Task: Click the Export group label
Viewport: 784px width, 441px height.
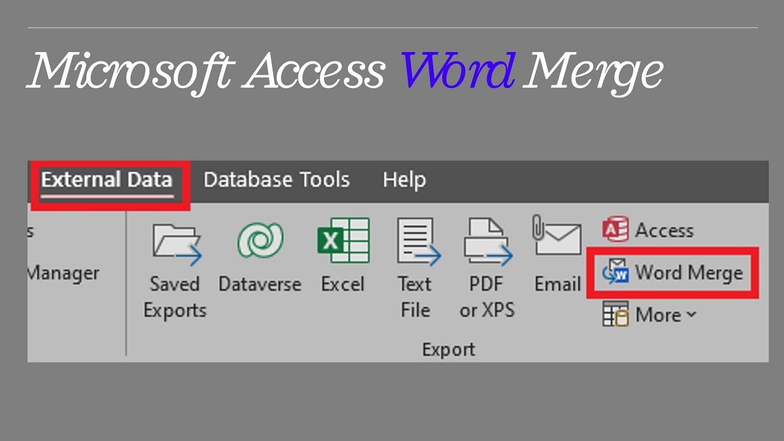Action: (448, 350)
